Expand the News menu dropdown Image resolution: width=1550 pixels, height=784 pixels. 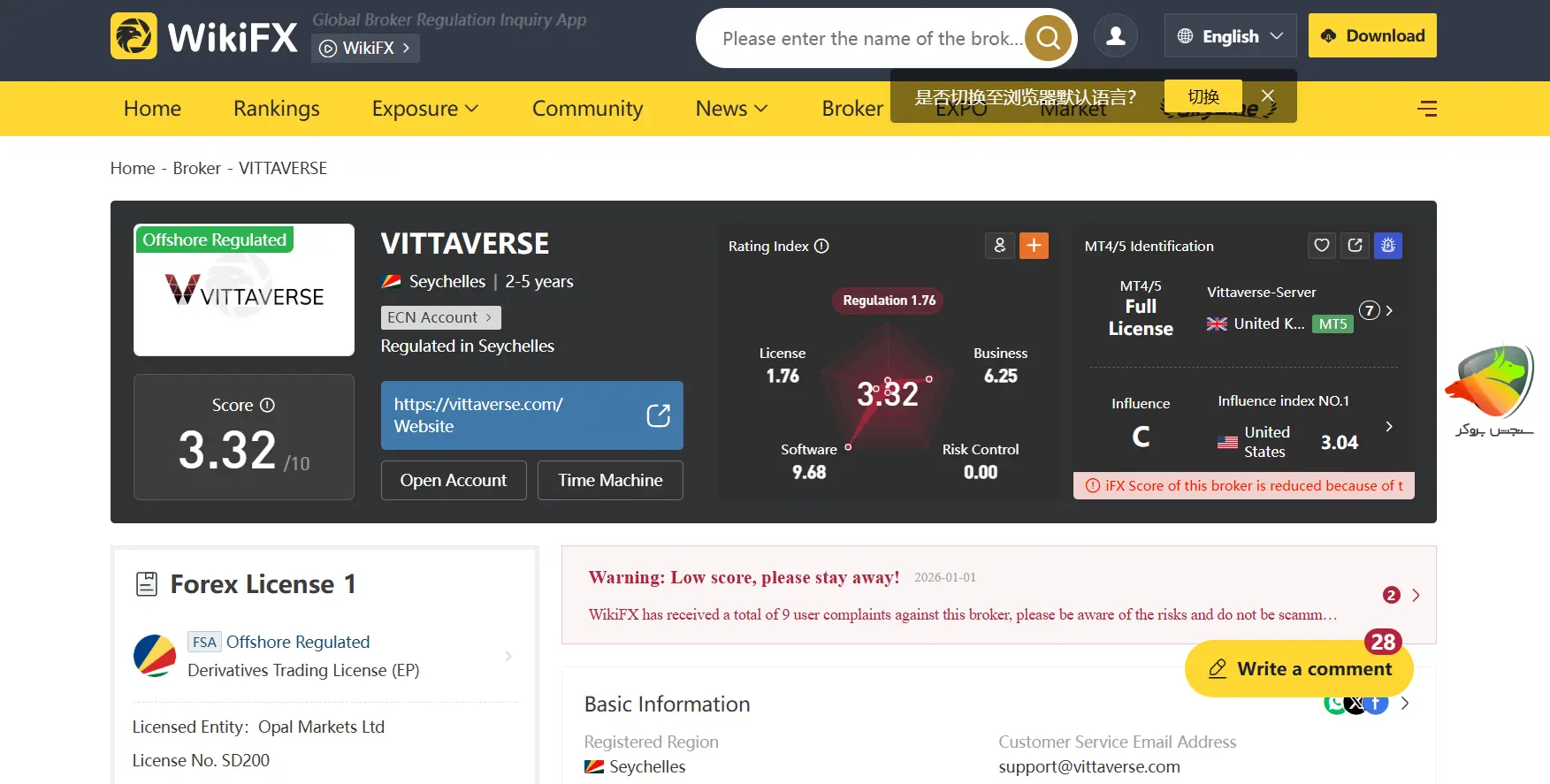tap(731, 109)
